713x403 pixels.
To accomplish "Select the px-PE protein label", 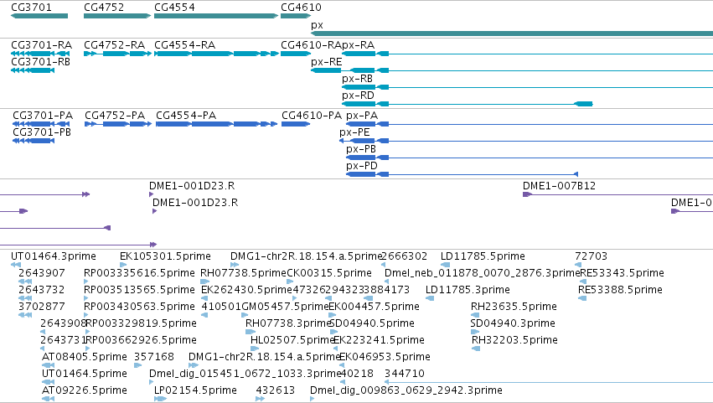I will (354, 132).
